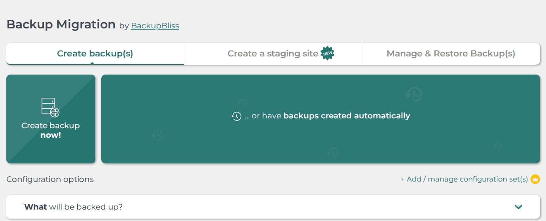Click the Backup Migration title
The width and height of the screenshot is (546, 221).
click(x=61, y=24)
